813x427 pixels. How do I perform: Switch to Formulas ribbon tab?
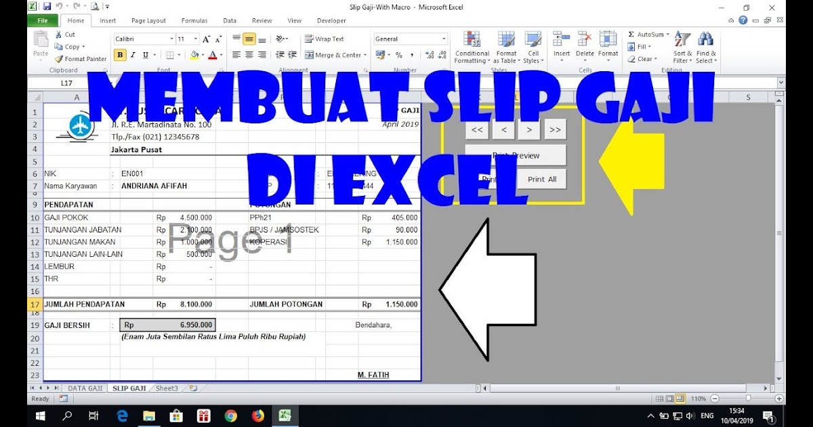[x=194, y=21]
